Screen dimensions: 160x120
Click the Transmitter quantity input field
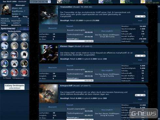click(140, 16)
